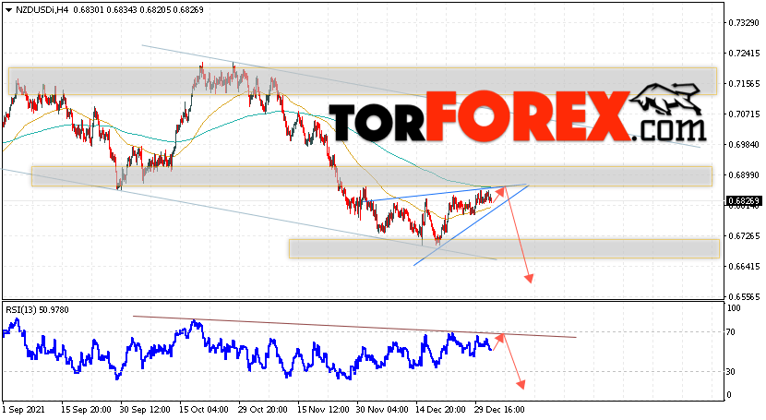Click the 1 Sep 2021 date label
Screen dimensions: 766x420
[x=23, y=409]
